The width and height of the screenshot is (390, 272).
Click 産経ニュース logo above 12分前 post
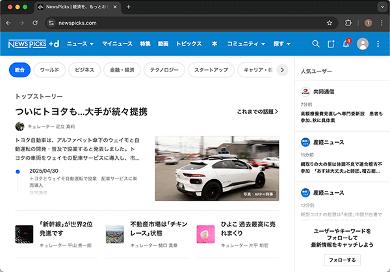(x=305, y=193)
